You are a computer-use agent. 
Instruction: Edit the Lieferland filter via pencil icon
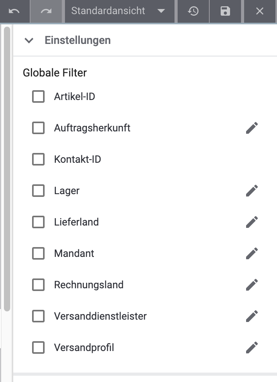(252, 222)
